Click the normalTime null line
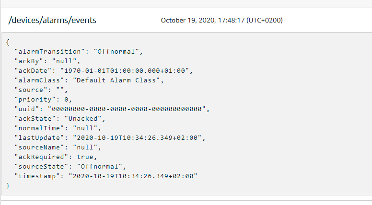Viewport: 372px width, 205px height. tap(58, 128)
